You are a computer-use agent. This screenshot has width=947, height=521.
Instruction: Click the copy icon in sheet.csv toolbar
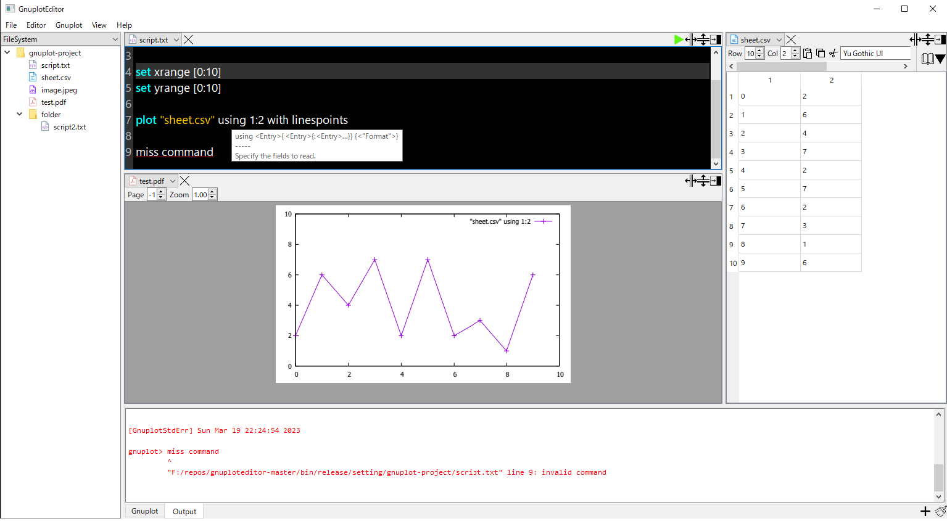point(821,54)
